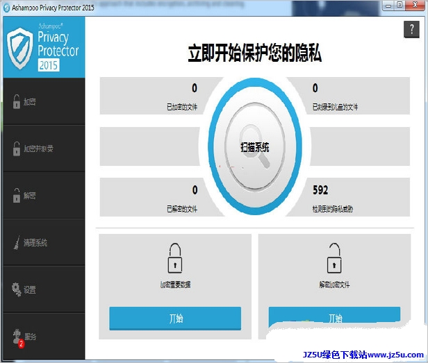The height and width of the screenshot is (363, 428).
Task: Click the 已解密的文件 counter
Action: [153, 197]
